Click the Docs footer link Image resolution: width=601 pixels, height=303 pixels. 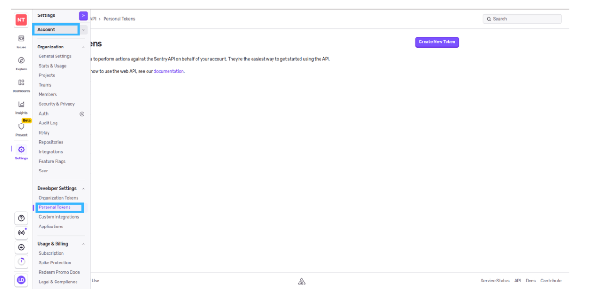531,281
